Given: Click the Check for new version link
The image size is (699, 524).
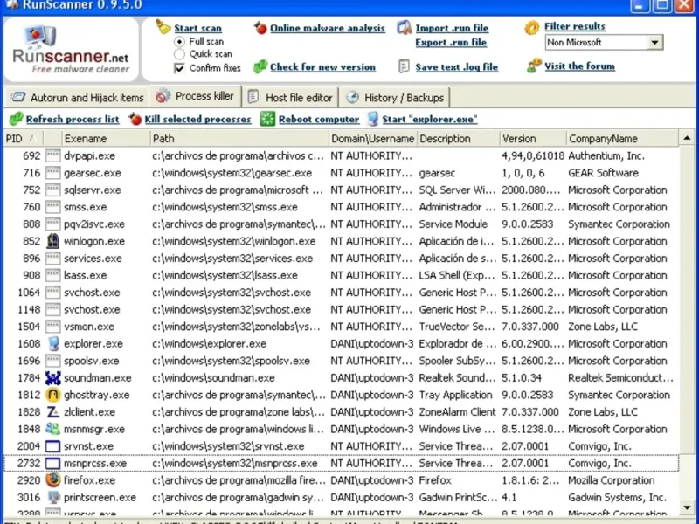Looking at the screenshot, I should tap(322, 67).
